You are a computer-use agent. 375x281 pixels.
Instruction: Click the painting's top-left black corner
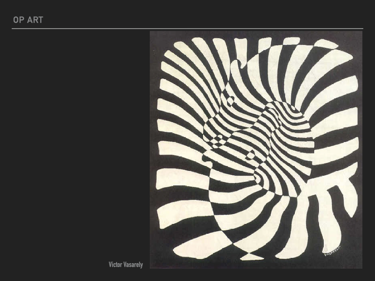pyautogui.click(x=155, y=35)
